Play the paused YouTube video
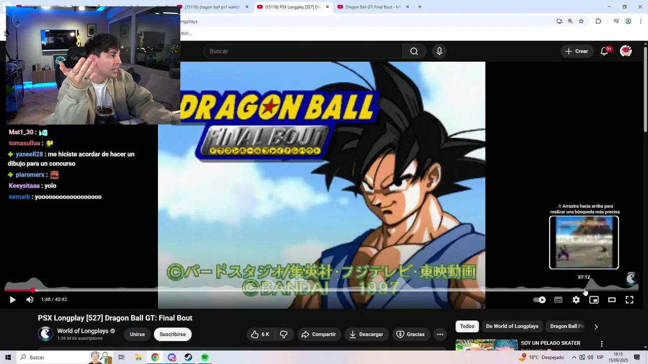 [13, 300]
